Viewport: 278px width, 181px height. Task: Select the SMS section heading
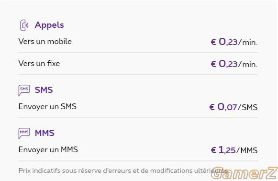(44, 90)
